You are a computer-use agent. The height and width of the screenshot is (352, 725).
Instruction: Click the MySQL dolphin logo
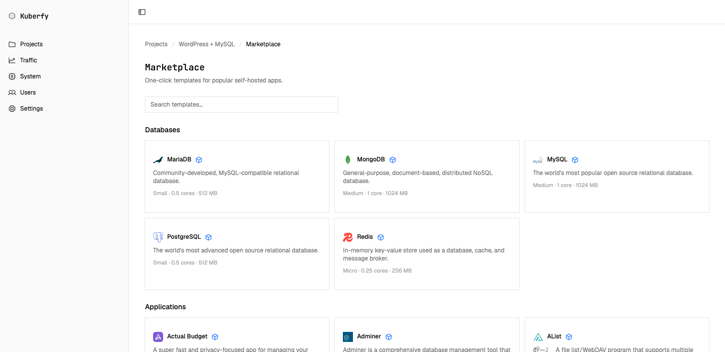[538, 160]
